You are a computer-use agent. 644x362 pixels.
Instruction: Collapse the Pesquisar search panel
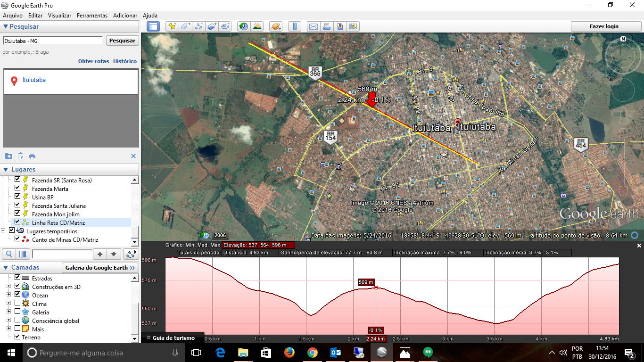click(6, 27)
